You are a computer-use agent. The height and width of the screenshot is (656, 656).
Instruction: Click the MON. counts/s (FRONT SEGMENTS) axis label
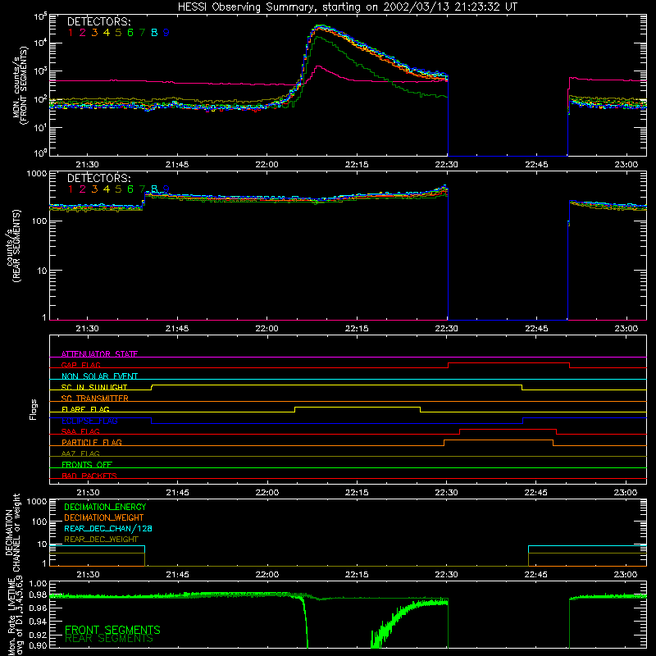tap(20, 85)
